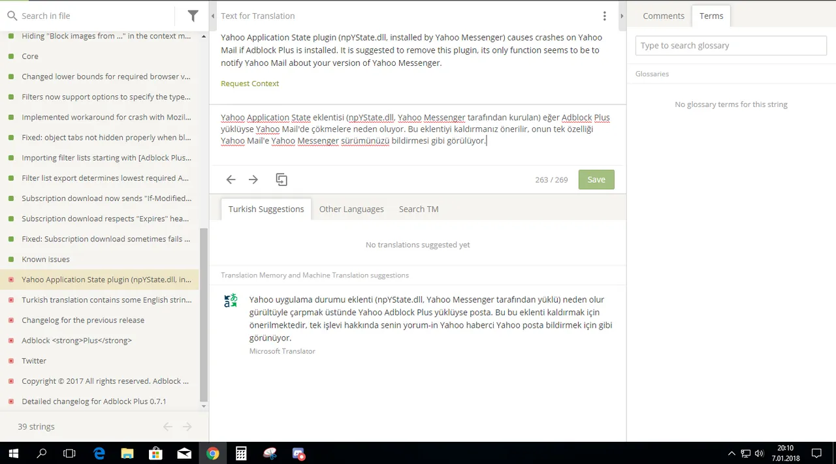The image size is (836, 464).
Task: Open the Search TM tab
Action: 419,209
